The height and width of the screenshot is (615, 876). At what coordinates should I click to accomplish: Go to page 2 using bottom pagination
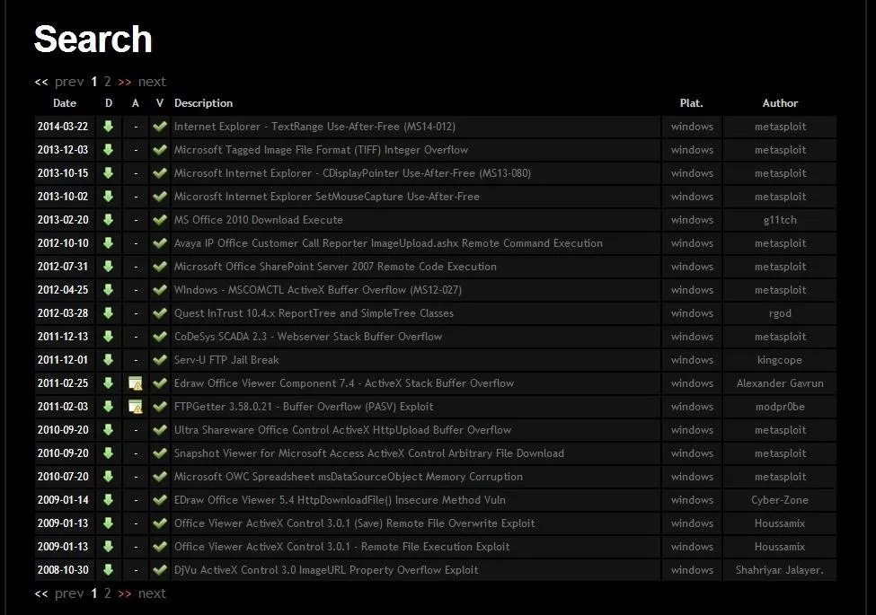coord(107,593)
